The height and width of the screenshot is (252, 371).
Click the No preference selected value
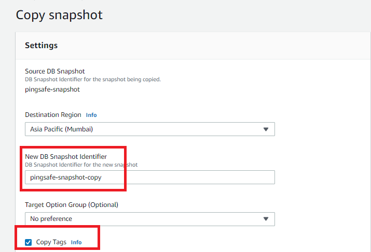click(51, 219)
